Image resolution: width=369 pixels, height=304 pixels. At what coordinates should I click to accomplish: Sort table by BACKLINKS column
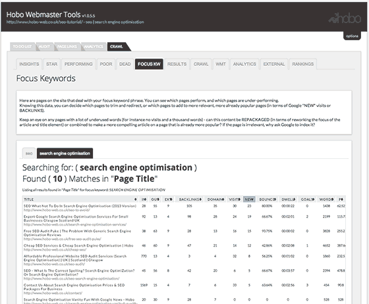(x=190, y=199)
